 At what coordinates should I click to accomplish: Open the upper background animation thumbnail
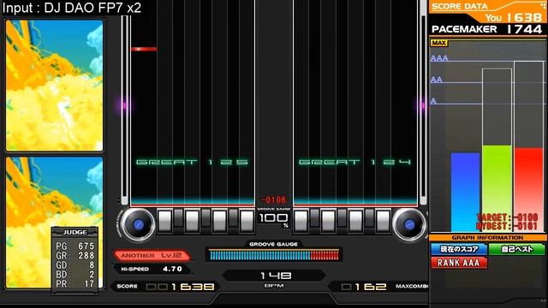point(54,86)
